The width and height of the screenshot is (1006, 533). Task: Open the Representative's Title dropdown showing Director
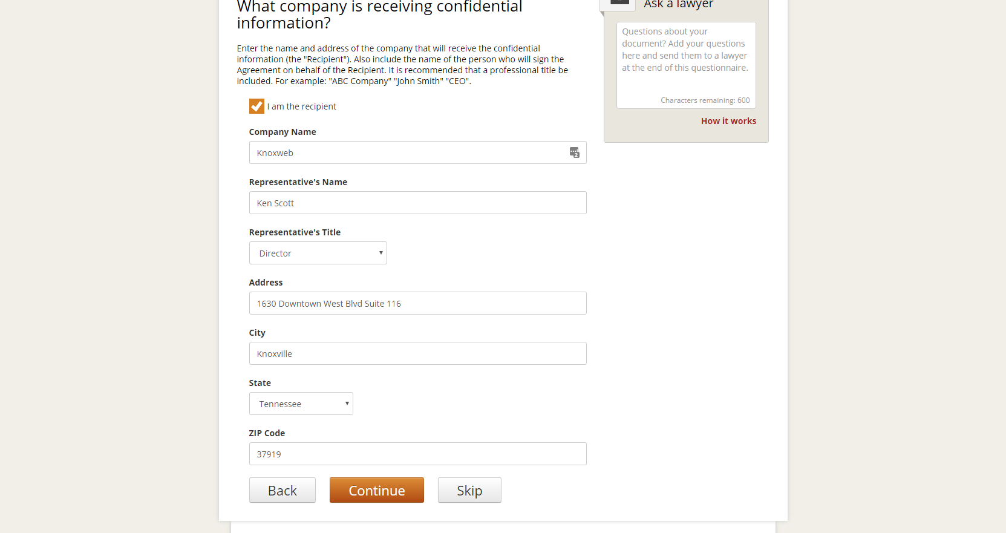(318, 253)
